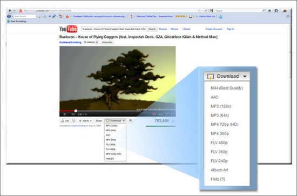Screen dimensions: 297x196
Task: Click the video camera icon next to home
Action: pos(276,11)
